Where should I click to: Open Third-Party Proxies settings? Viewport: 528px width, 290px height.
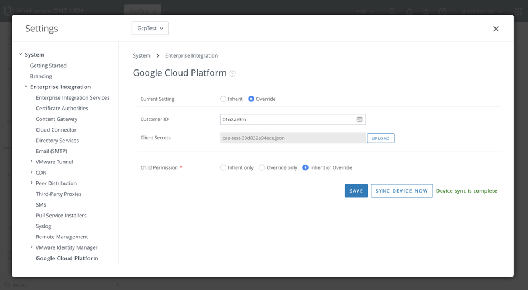tap(59, 194)
